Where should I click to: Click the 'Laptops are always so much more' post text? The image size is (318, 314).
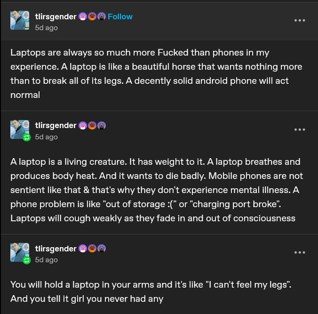(x=156, y=74)
